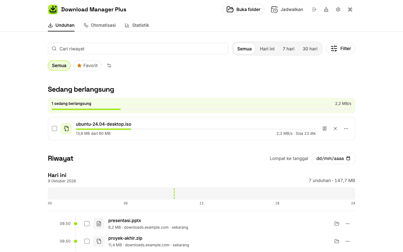The width and height of the screenshot is (403, 252).
Task: Open the Filter dropdown
Action: click(x=341, y=49)
